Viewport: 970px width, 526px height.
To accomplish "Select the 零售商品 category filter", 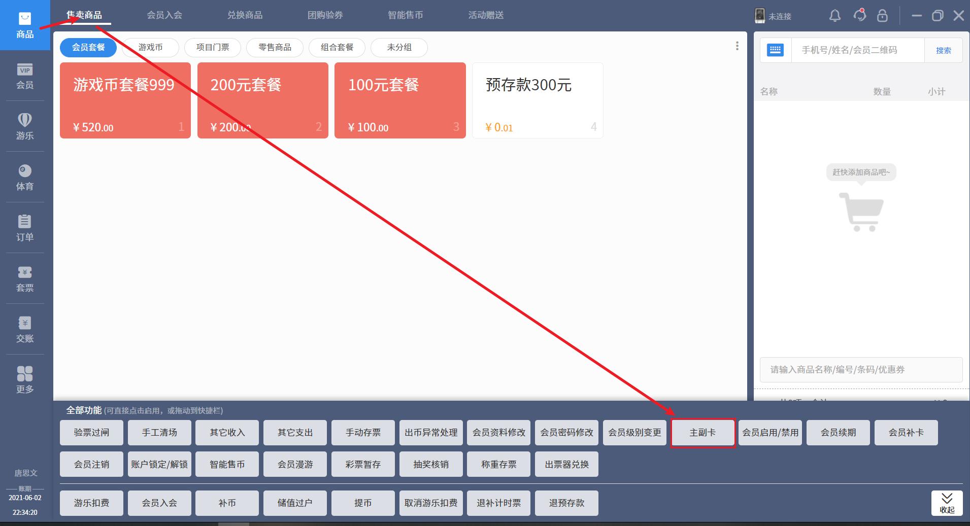I will pos(275,48).
